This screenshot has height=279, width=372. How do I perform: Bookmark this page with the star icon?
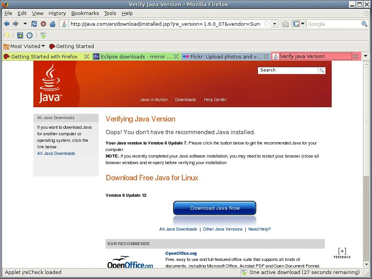[267, 24]
